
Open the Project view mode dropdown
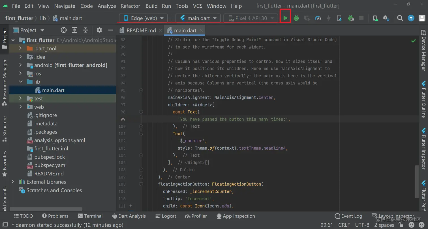tap(29, 30)
